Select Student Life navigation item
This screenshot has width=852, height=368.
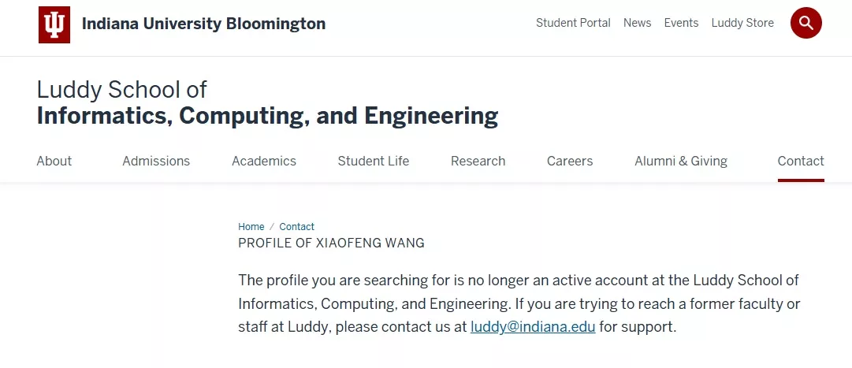[x=374, y=161]
